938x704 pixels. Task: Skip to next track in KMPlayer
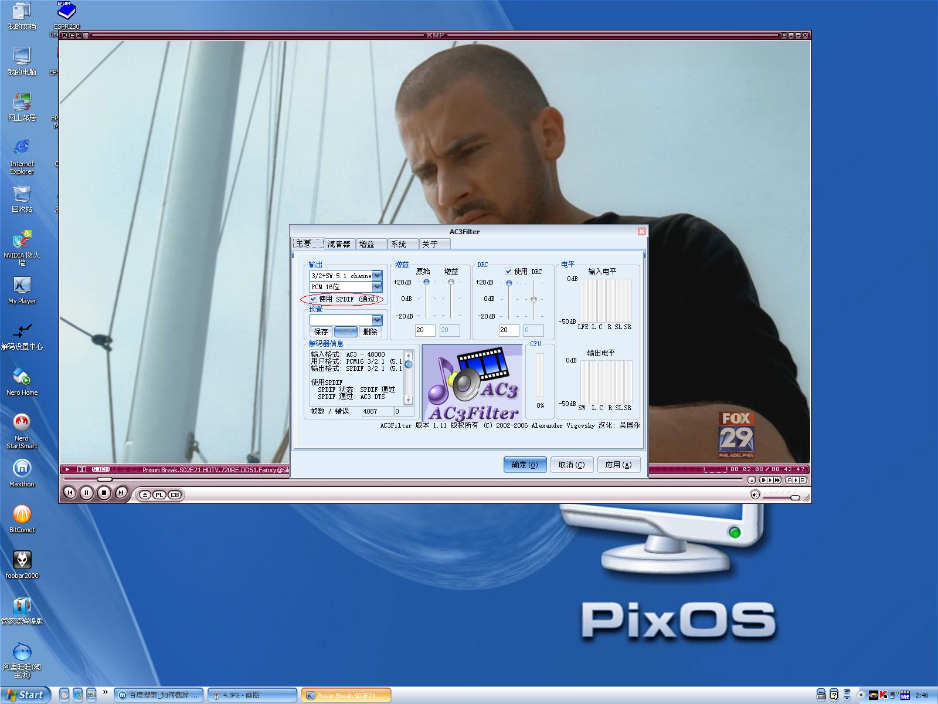(x=121, y=493)
